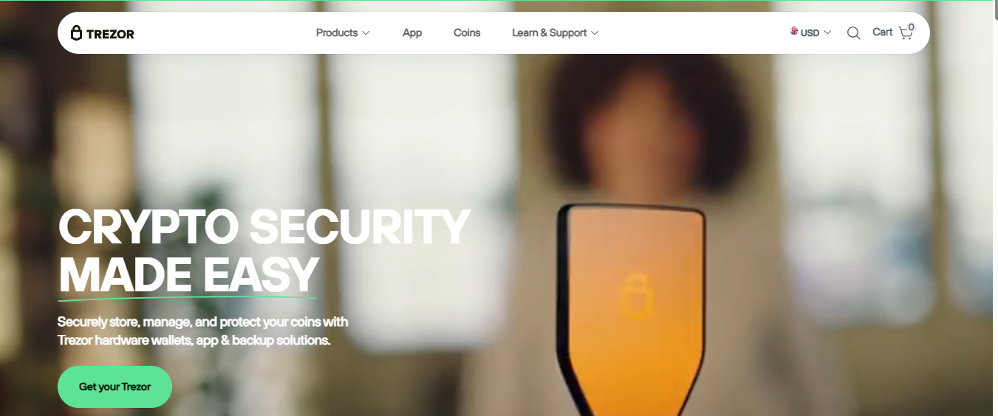
Task: Click the Cart text link
Action: pos(882,32)
